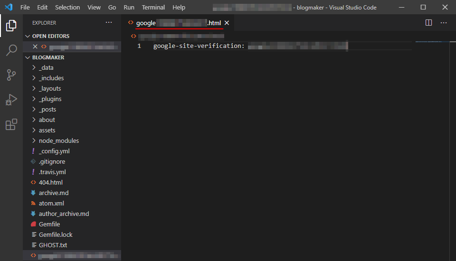Close the file listed in Open Editors
The width and height of the screenshot is (456, 261).
(35, 47)
